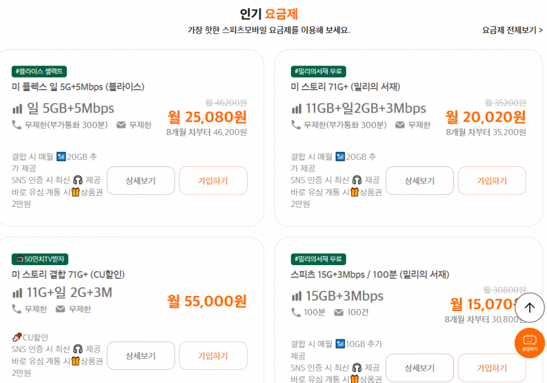The image size is (547, 383).
Task: Open the orange chat consultation icon
Action: tap(529, 343)
